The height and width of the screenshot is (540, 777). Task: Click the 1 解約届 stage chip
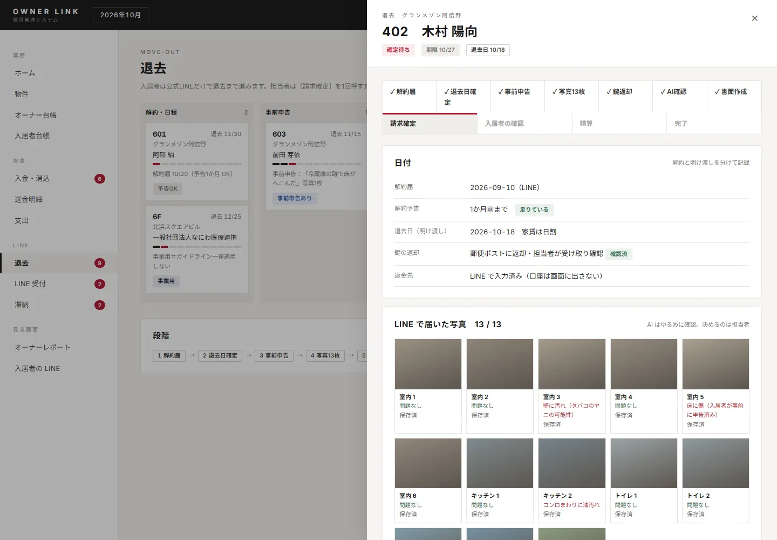(169, 355)
